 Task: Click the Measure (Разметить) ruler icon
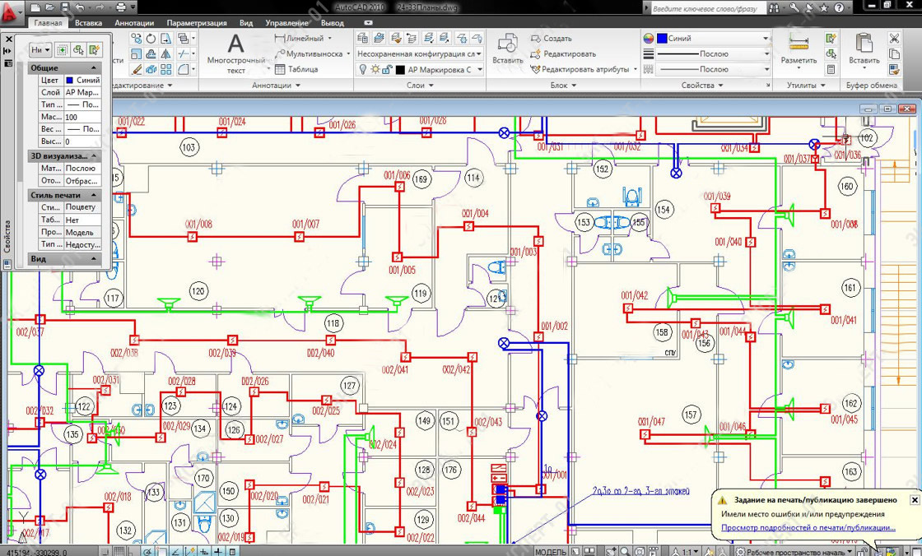pos(799,47)
